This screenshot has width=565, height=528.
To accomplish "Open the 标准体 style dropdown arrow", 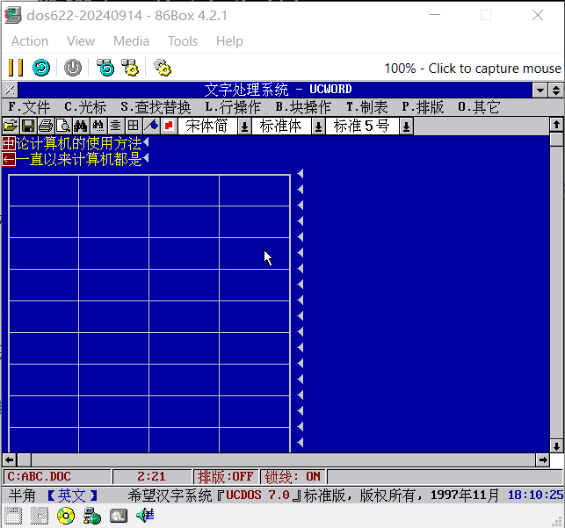I will point(318,127).
